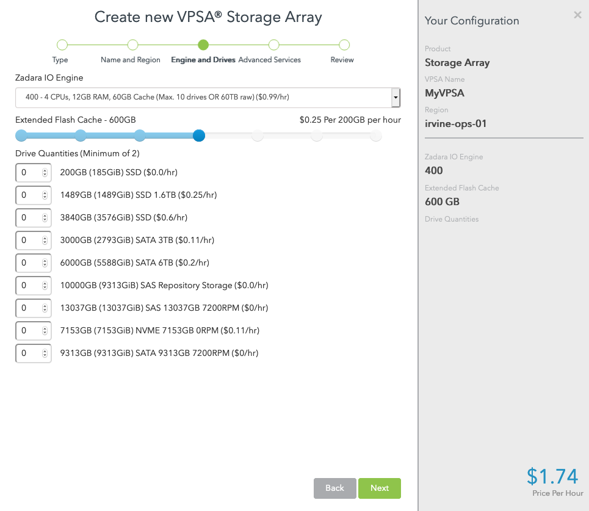Image resolution: width=589 pixels, height=511 pixels.
Task: Click stepper arrows for 13037GB SAS quantity
Action: click(x=45, y=308)
